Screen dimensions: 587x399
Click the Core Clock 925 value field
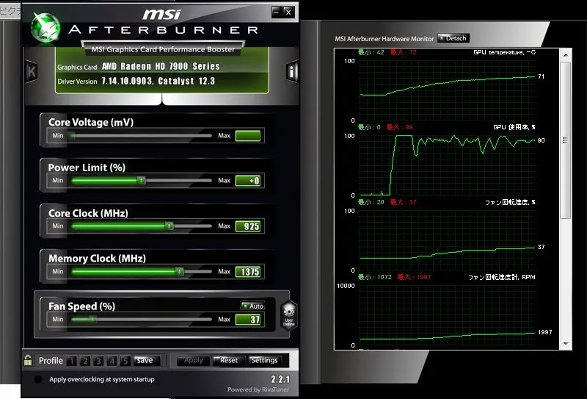[x=248, y=226]
